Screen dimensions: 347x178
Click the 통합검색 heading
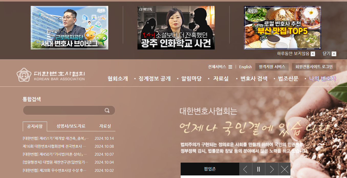[x=32, y=99]
